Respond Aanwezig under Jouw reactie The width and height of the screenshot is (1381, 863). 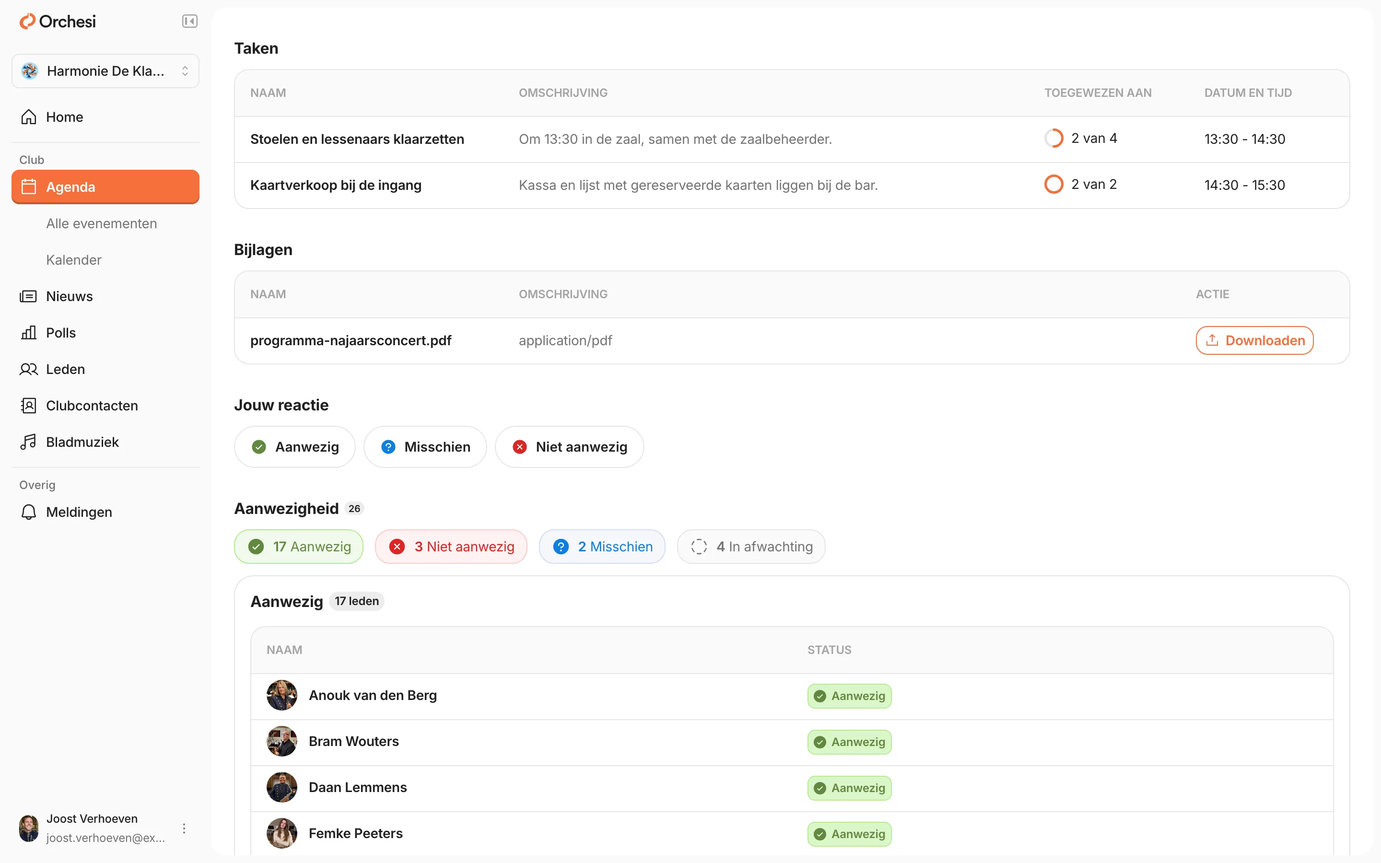(x=294, y=447)
